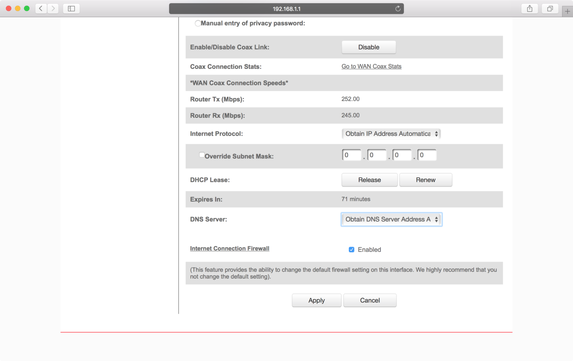
Task: Open the Internet Protocol dropdown
Action: point(391,134)
